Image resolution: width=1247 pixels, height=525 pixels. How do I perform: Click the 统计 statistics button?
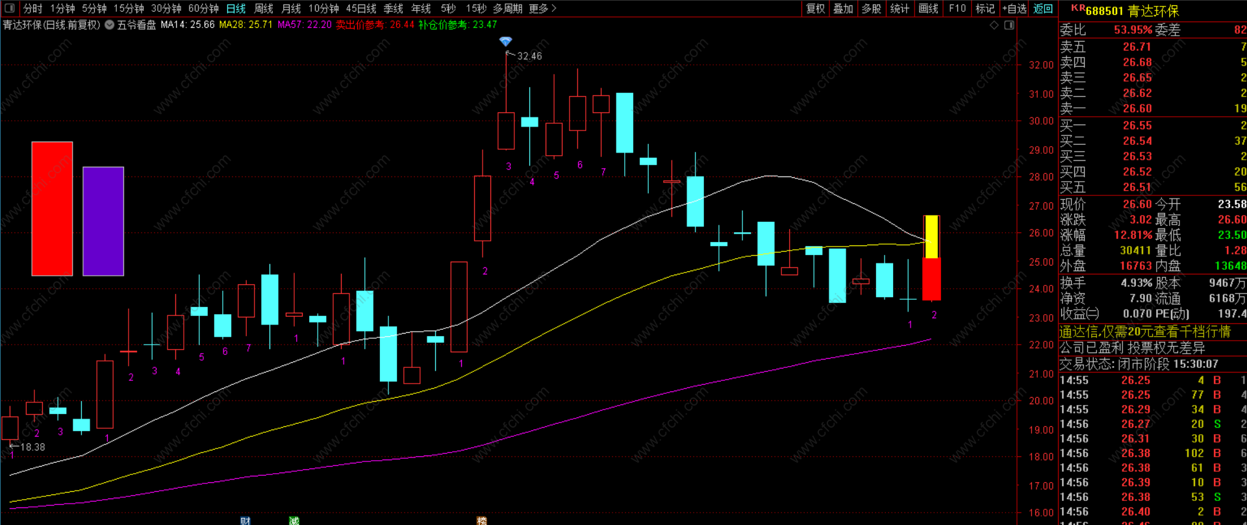(900, 8)
